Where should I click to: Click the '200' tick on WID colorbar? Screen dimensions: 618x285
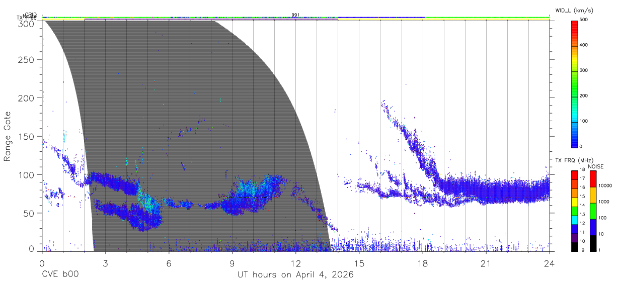(584, 96)
